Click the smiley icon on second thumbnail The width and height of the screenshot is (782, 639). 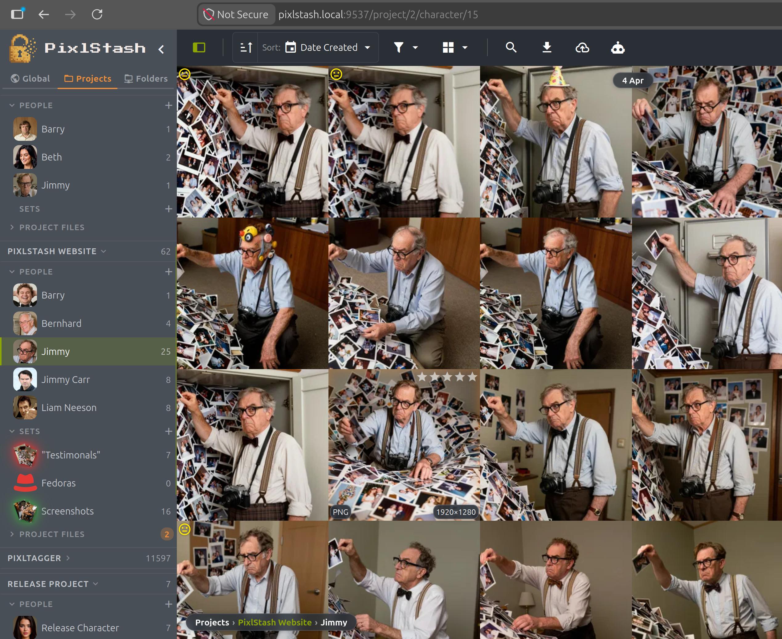point(336,74)
